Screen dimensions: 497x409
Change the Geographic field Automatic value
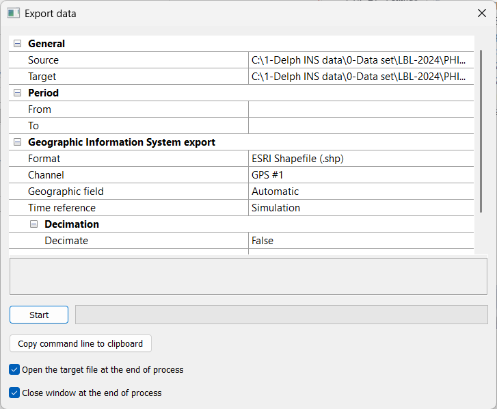tap(361, 192)
